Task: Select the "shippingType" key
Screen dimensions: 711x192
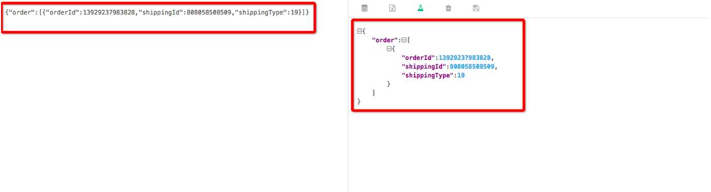Action: click(x=428, y=75)
